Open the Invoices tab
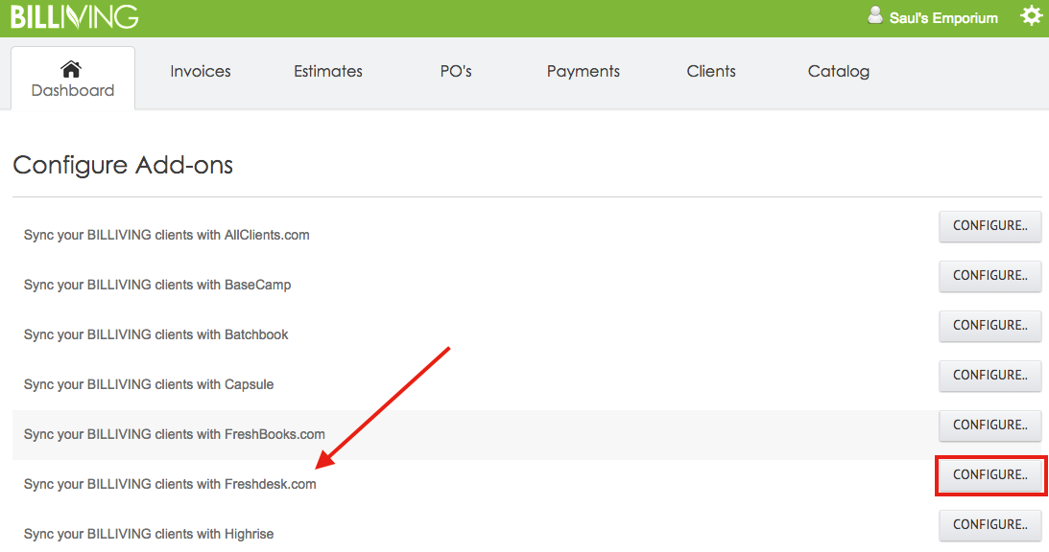This screenshot has width=1049, height=552. coord(200,72)
